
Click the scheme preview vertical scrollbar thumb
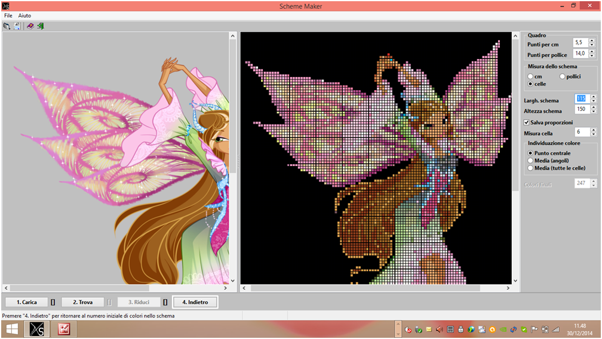click(x=515, y=115)
